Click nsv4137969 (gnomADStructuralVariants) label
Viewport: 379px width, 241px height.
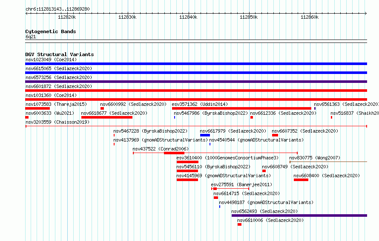click(161, 140)
